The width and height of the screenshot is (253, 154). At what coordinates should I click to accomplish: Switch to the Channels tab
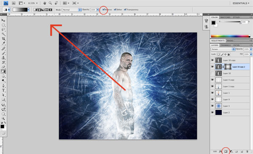click(x=226, y=45)
